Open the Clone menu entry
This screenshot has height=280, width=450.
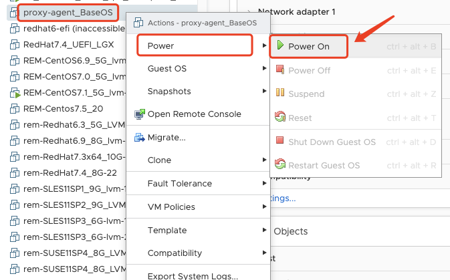[159, 160]
